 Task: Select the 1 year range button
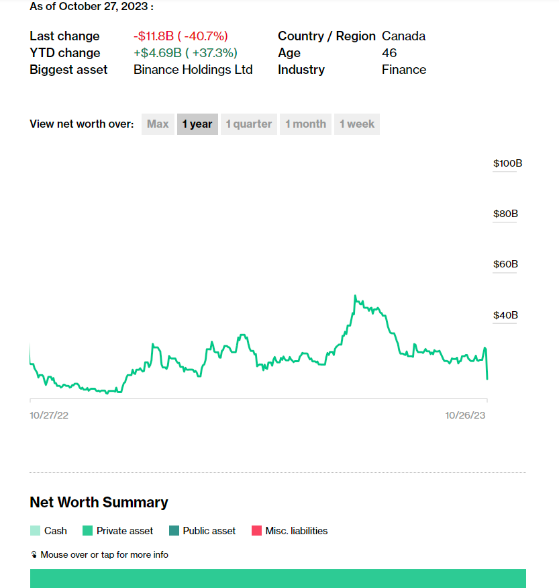[197, 124]
